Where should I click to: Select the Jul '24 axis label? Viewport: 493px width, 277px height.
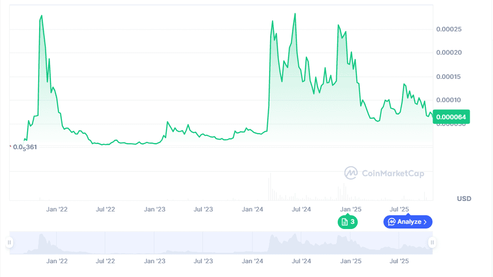click(302, 209)
